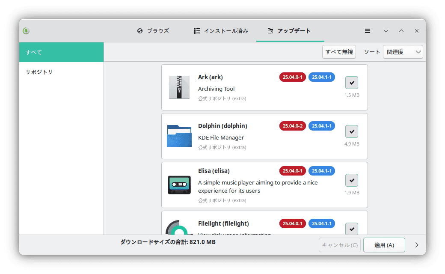Click the Archiving Tool description text
Viewport: 445px width, 274px height.
click(216, 89)
